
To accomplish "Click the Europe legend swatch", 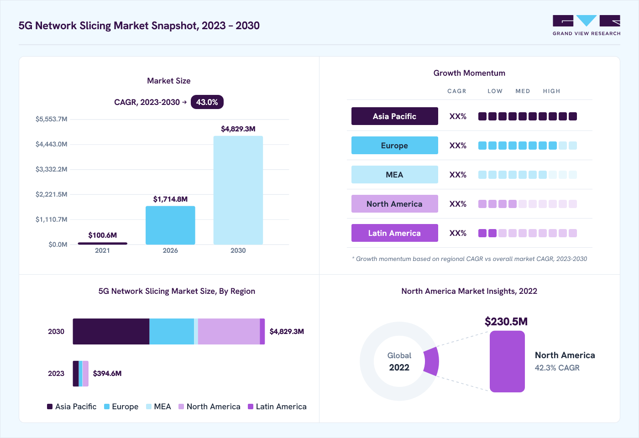I will [107, 407].
